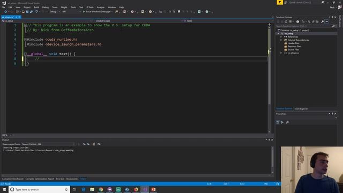343x193 pixels.
Task: Open the Debug configuration dropdown
Action: [55, 12]
